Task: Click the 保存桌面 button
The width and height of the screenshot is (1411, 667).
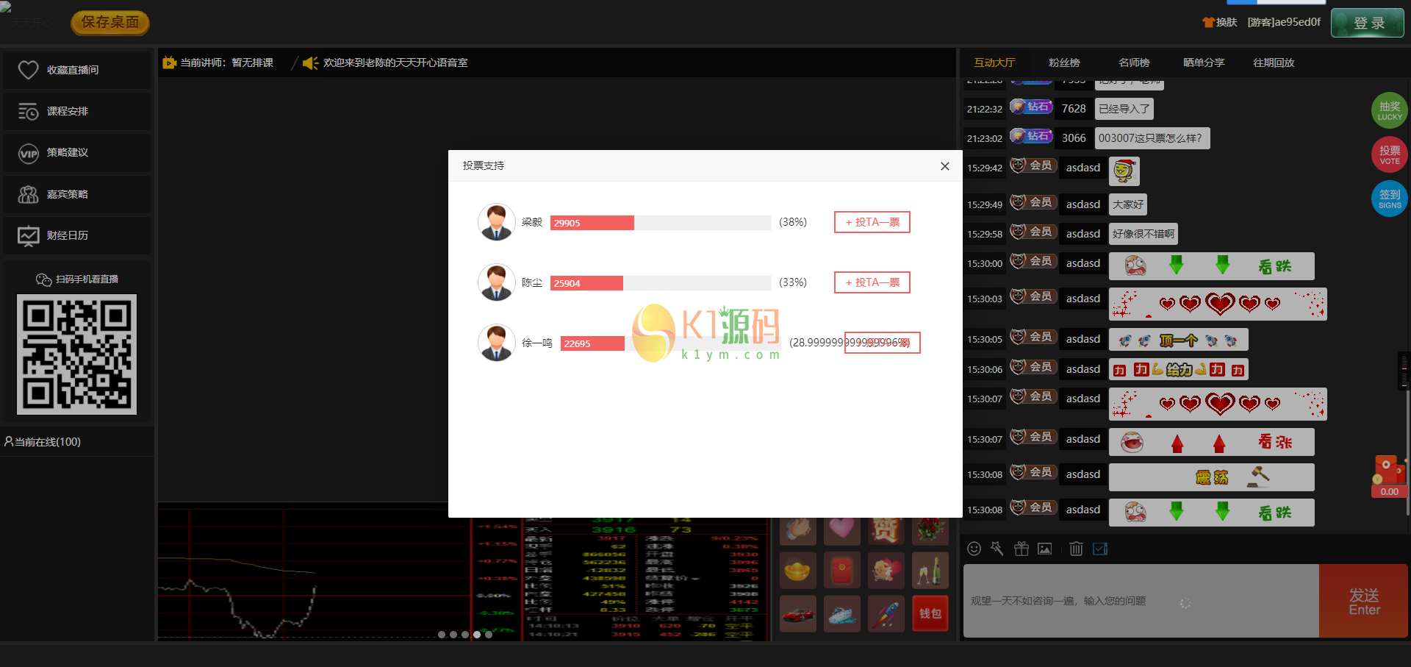Action: [110, 22]
